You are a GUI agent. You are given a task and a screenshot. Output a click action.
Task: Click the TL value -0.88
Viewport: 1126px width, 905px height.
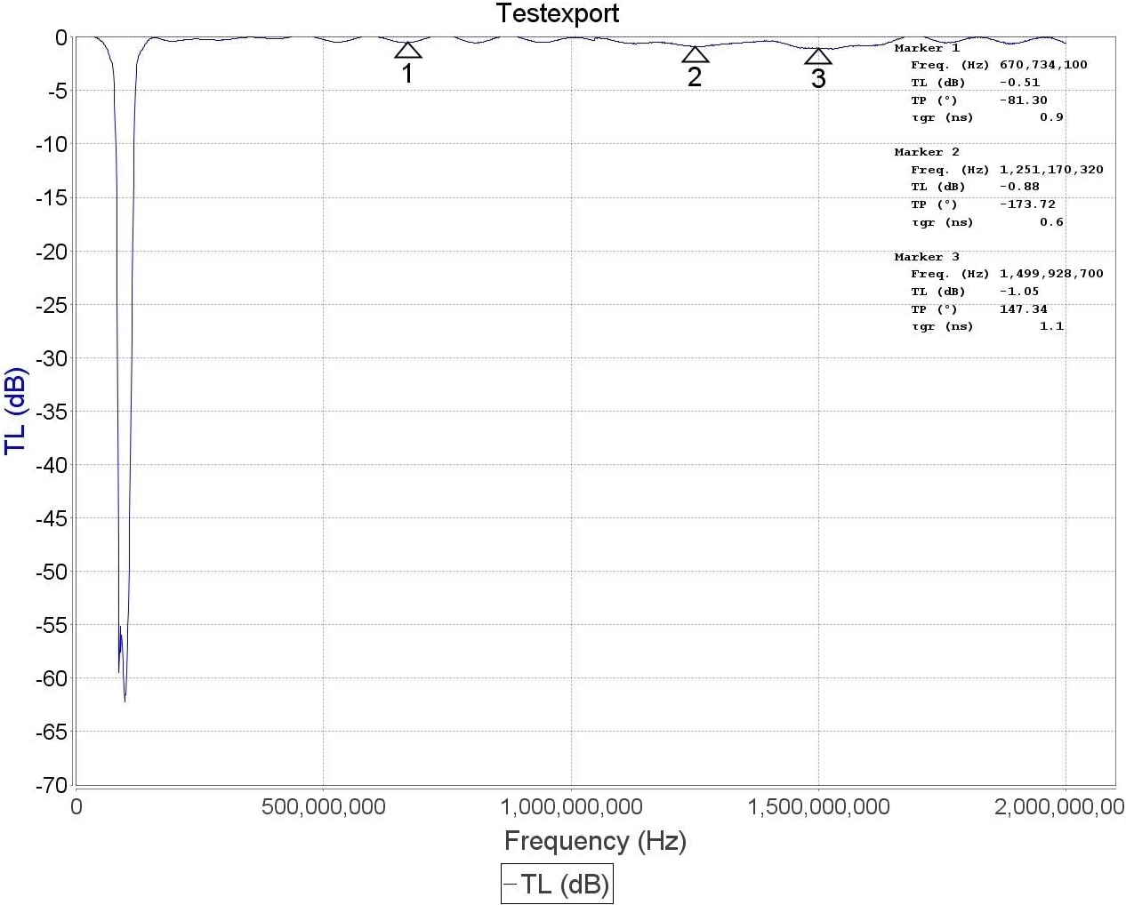(x=1019, y=187)
